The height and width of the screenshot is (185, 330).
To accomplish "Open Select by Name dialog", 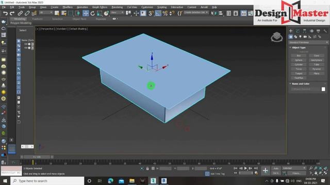I will point(64,13).
